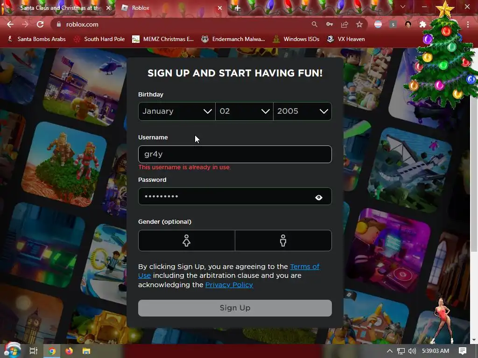
Task: Open the saved passwords key icon
Action: pos(329,24)
